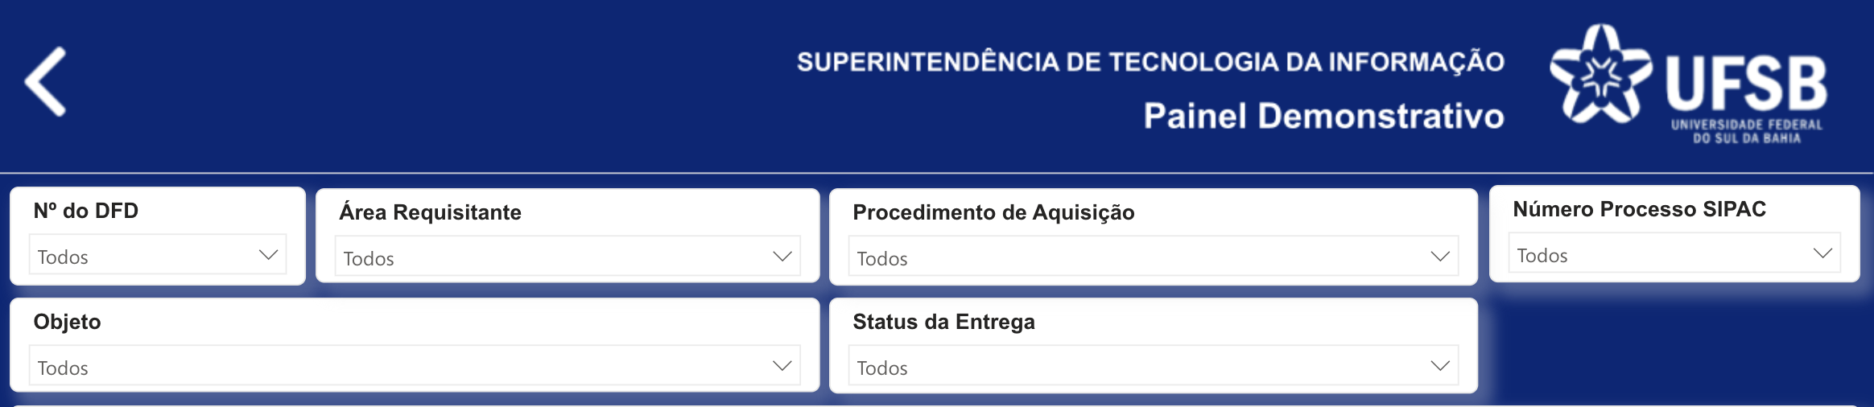Click the UFSB lettering in the logo
1874x407 pixels.
(1745, 84)
